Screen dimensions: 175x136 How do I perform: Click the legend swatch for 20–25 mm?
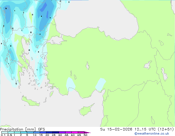49,132
